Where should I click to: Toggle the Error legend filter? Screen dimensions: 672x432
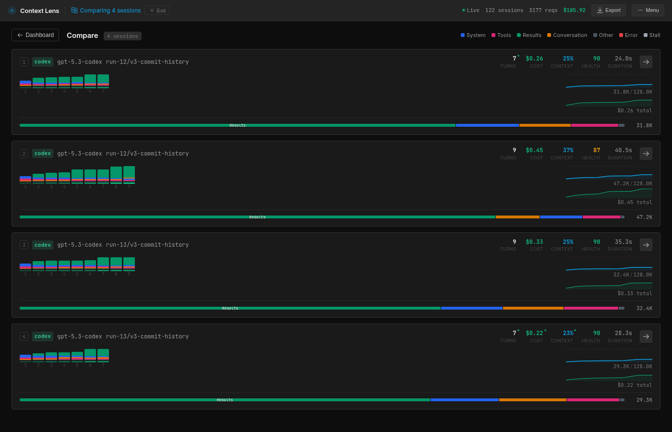628,35
